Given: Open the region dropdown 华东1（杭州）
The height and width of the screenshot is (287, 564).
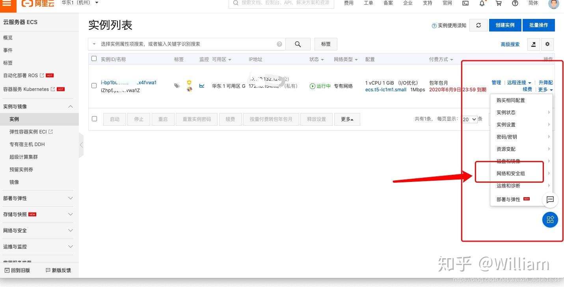Looking at the screenshot, I should [x=80, y=3].
